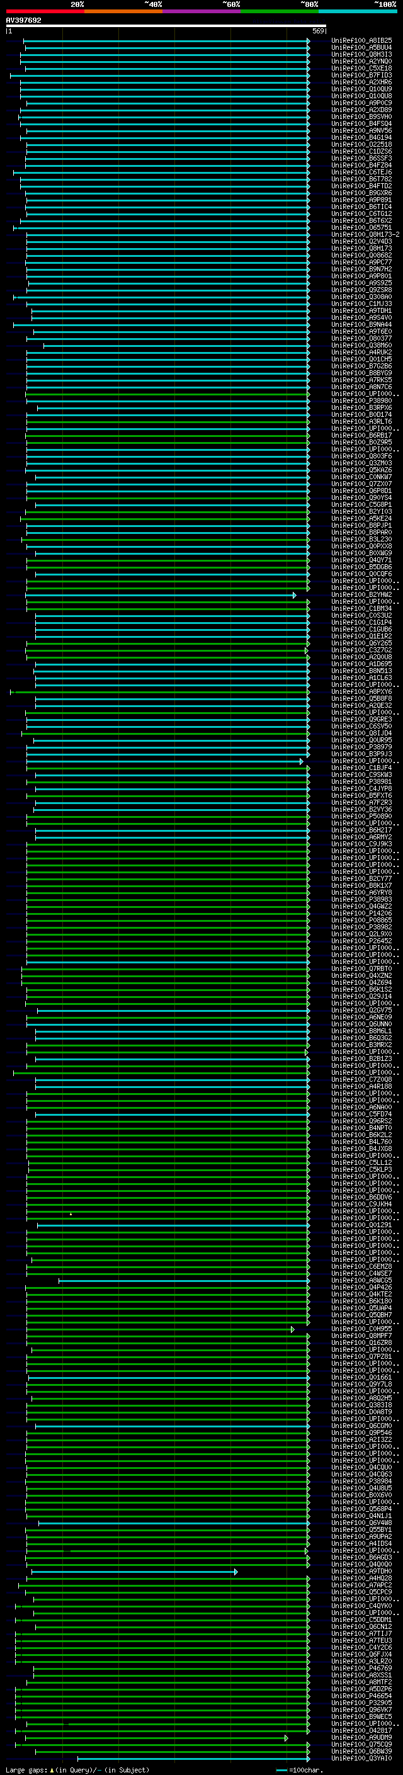Viewport: 403px width, 1775px height.
Task: Select label UniRef100_B2CY77
Action: pyautogui.click(x=361, y=878)
